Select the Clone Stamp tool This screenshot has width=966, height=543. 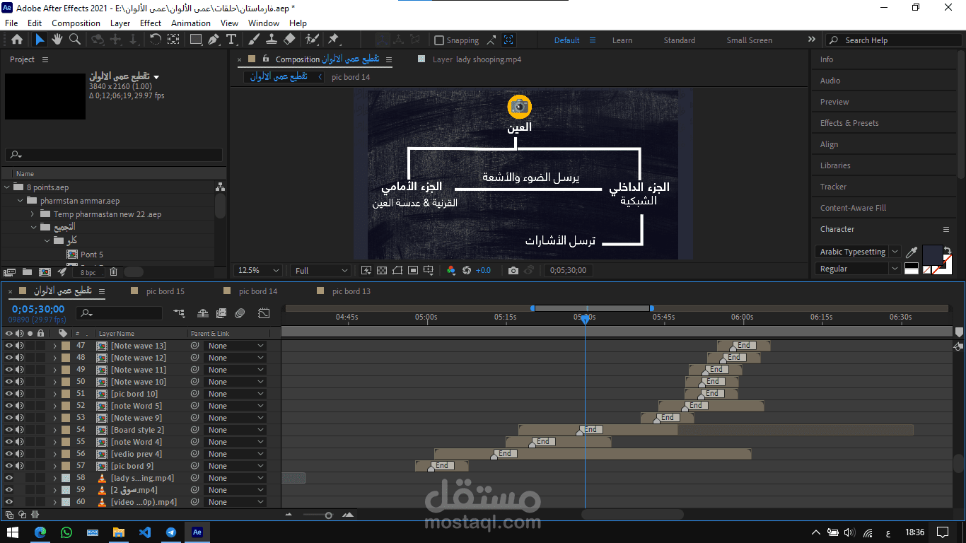[271, 40]
